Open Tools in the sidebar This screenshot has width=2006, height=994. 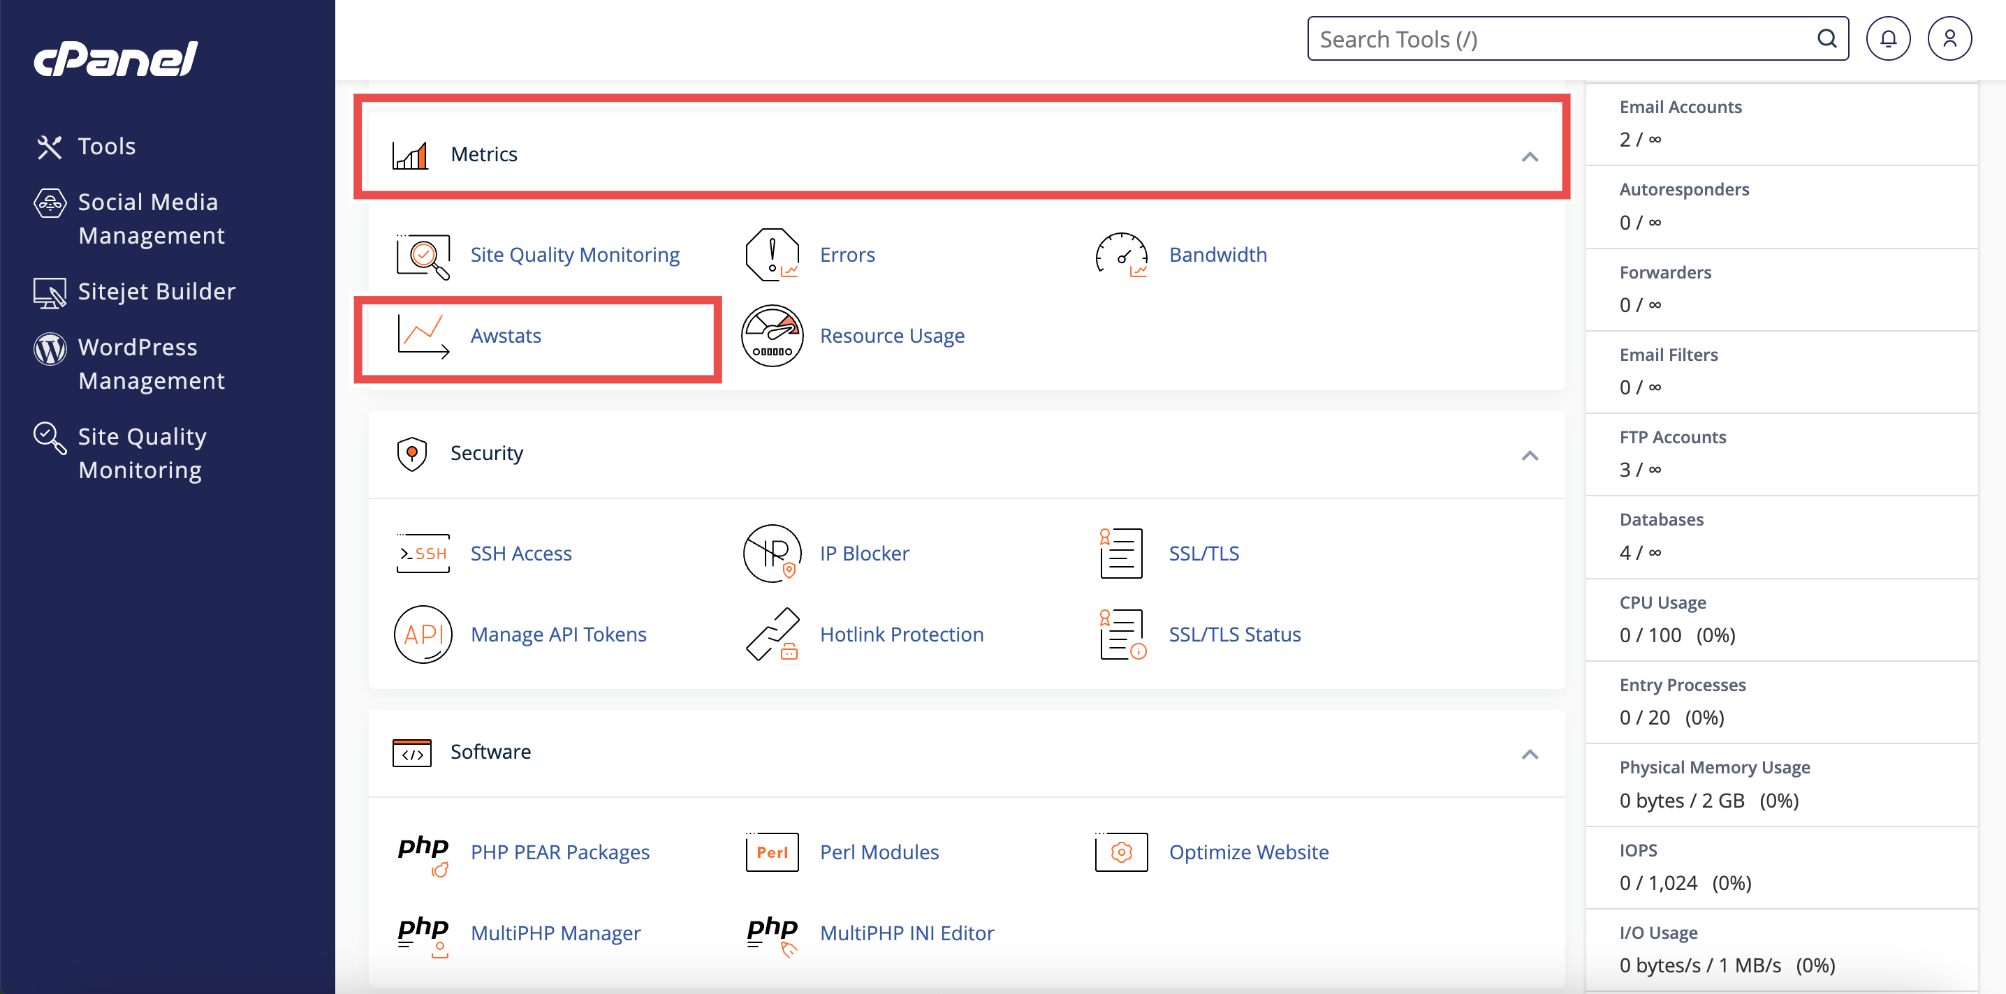(x=106, y=147)
